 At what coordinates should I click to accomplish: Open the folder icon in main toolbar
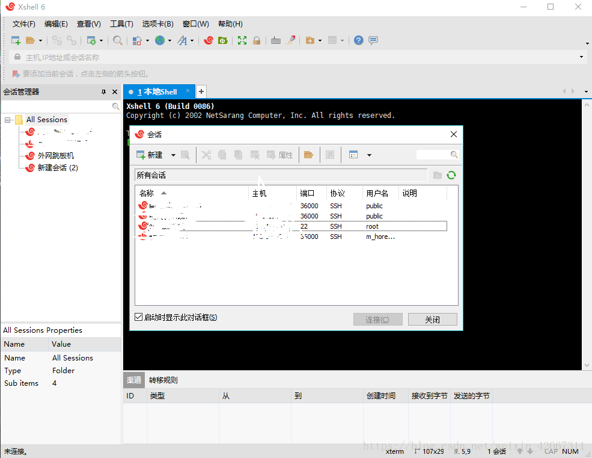point(30,40)
